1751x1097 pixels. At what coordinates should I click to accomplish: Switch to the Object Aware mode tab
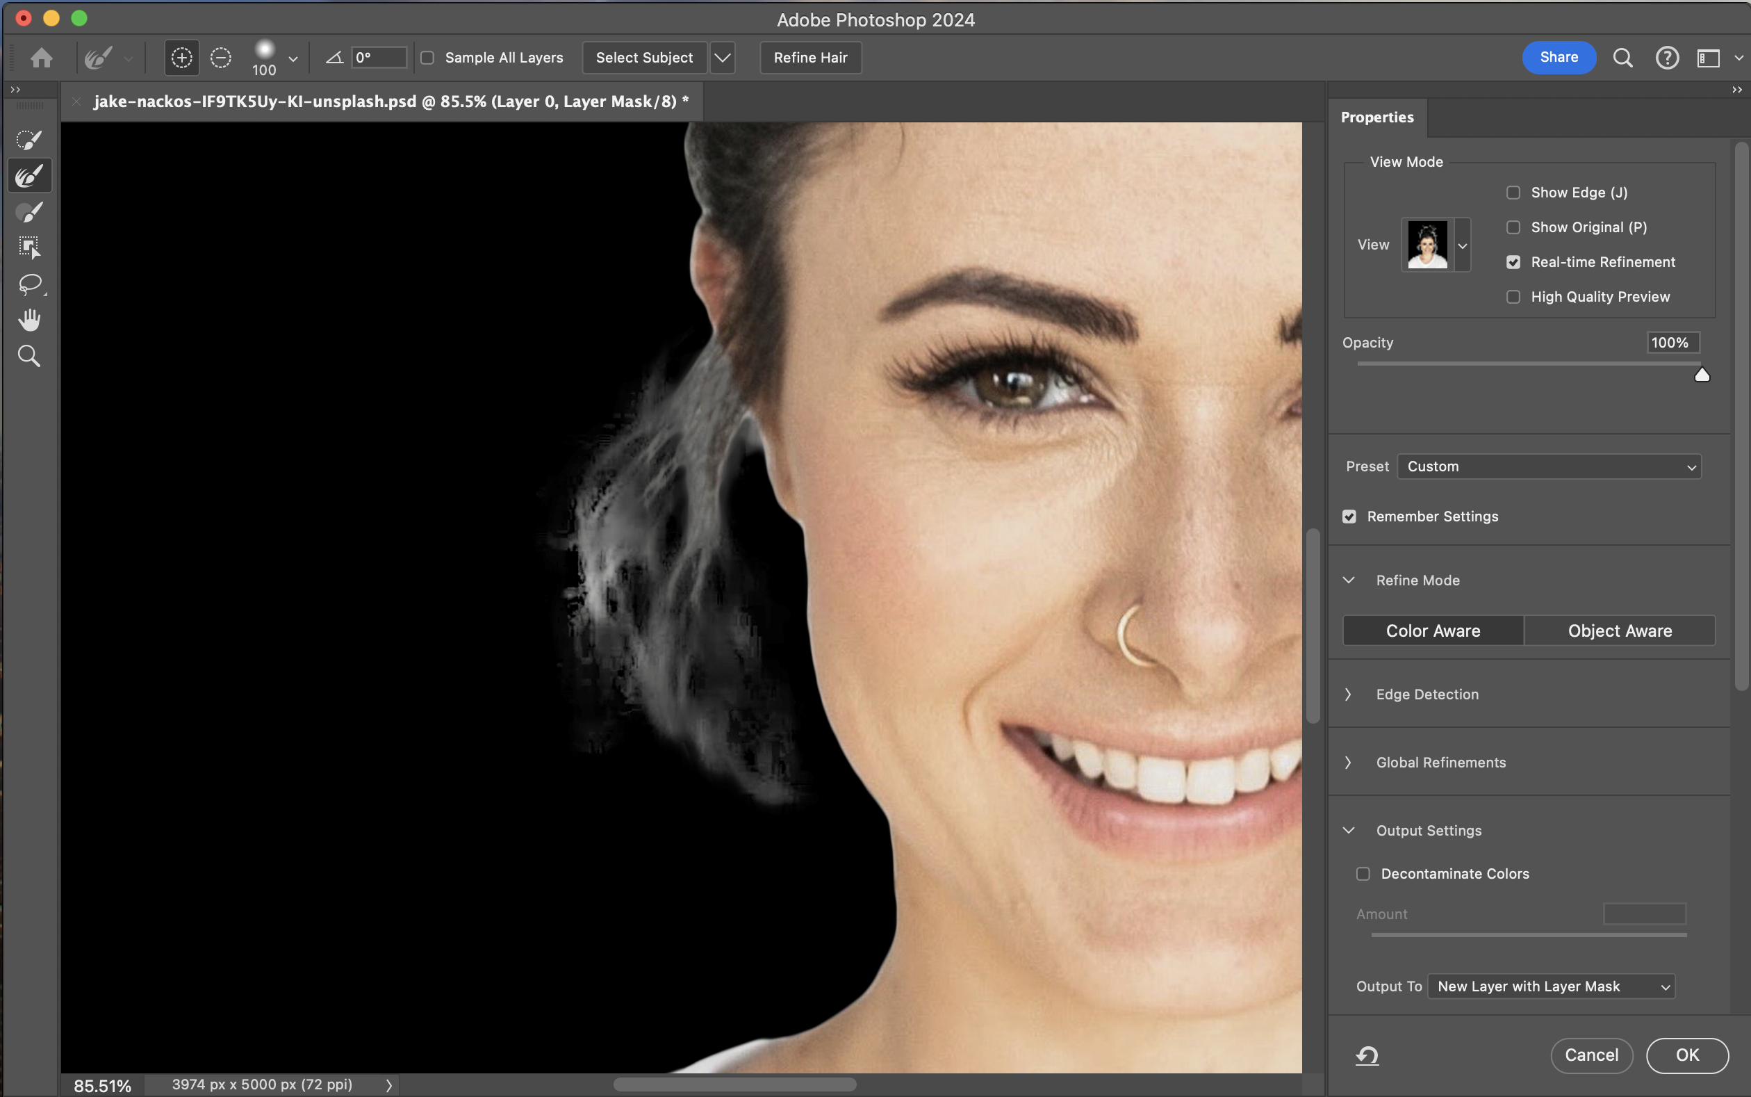(1619, 631)
